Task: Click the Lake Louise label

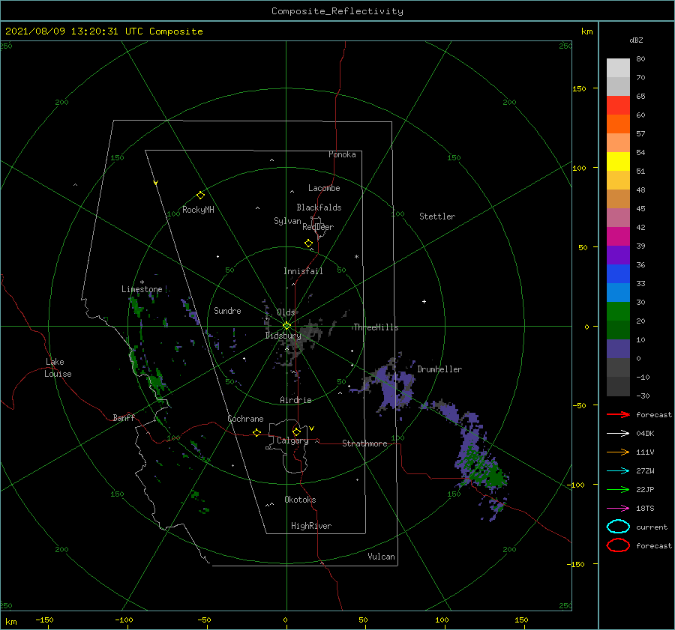Action: pyautogui.click(x=58, y=368)
